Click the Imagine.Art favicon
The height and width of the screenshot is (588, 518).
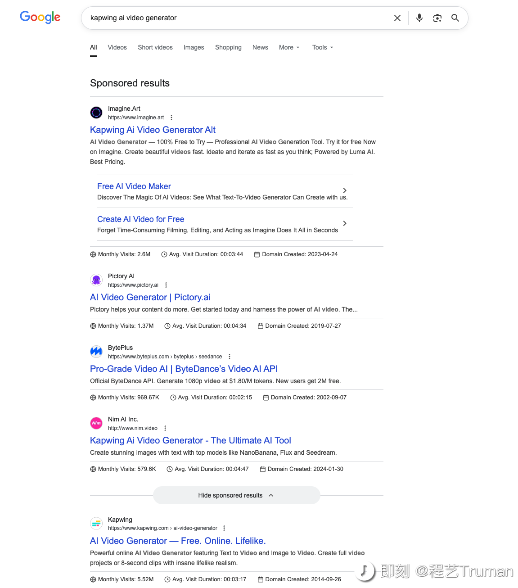tap(96, 112)
